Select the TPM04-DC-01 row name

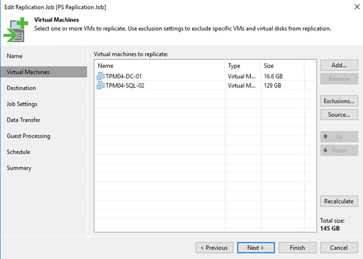tap(123, 77)
